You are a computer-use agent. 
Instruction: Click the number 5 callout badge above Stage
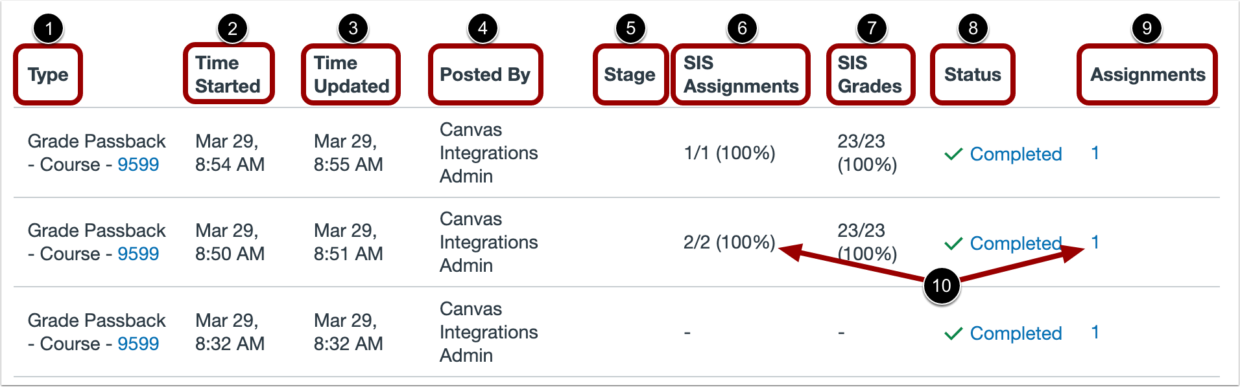coord(630,28)
